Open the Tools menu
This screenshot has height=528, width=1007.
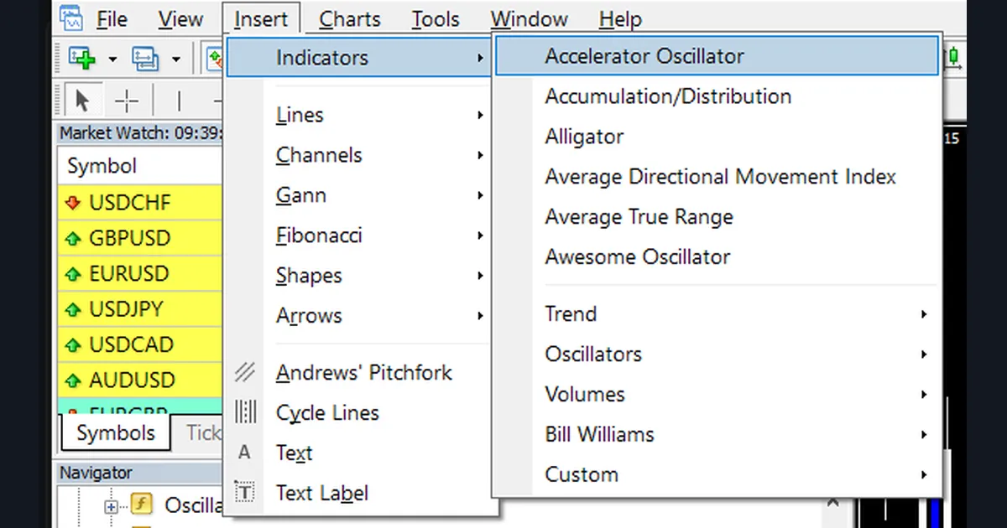pyautogui.click(x=436, y=18)
